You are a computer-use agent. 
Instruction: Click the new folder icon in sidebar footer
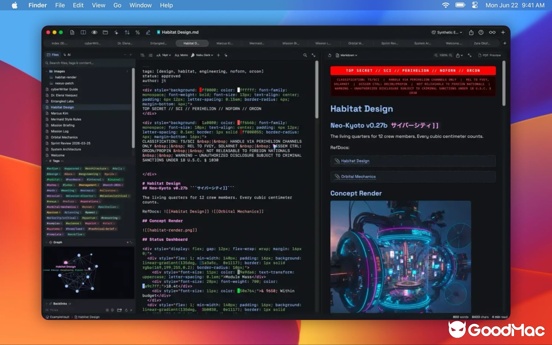(119, 310)
